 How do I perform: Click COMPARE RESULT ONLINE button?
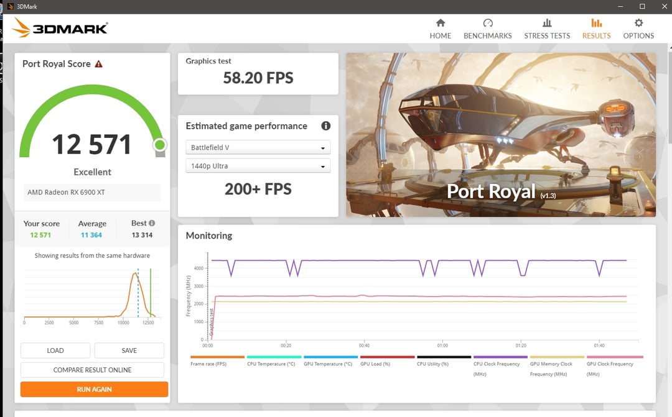(x=92, y=370)
